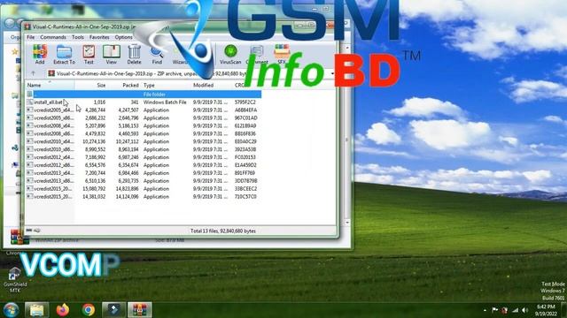Image resolution: width=567 pixels, height=318 pixels.
Task: Click the Delete trash can toolbar icon
Action: [134, 54]
